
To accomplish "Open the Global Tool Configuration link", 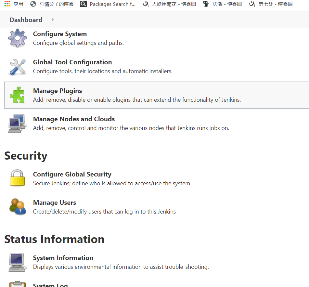I will pos(72,62).
